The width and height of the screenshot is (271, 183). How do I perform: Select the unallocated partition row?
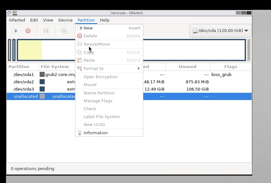[129, 96]
